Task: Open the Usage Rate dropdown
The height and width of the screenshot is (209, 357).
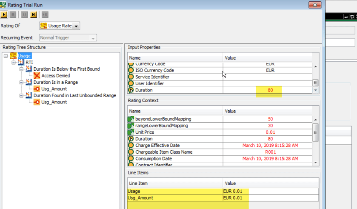Action: pos(76,26)
